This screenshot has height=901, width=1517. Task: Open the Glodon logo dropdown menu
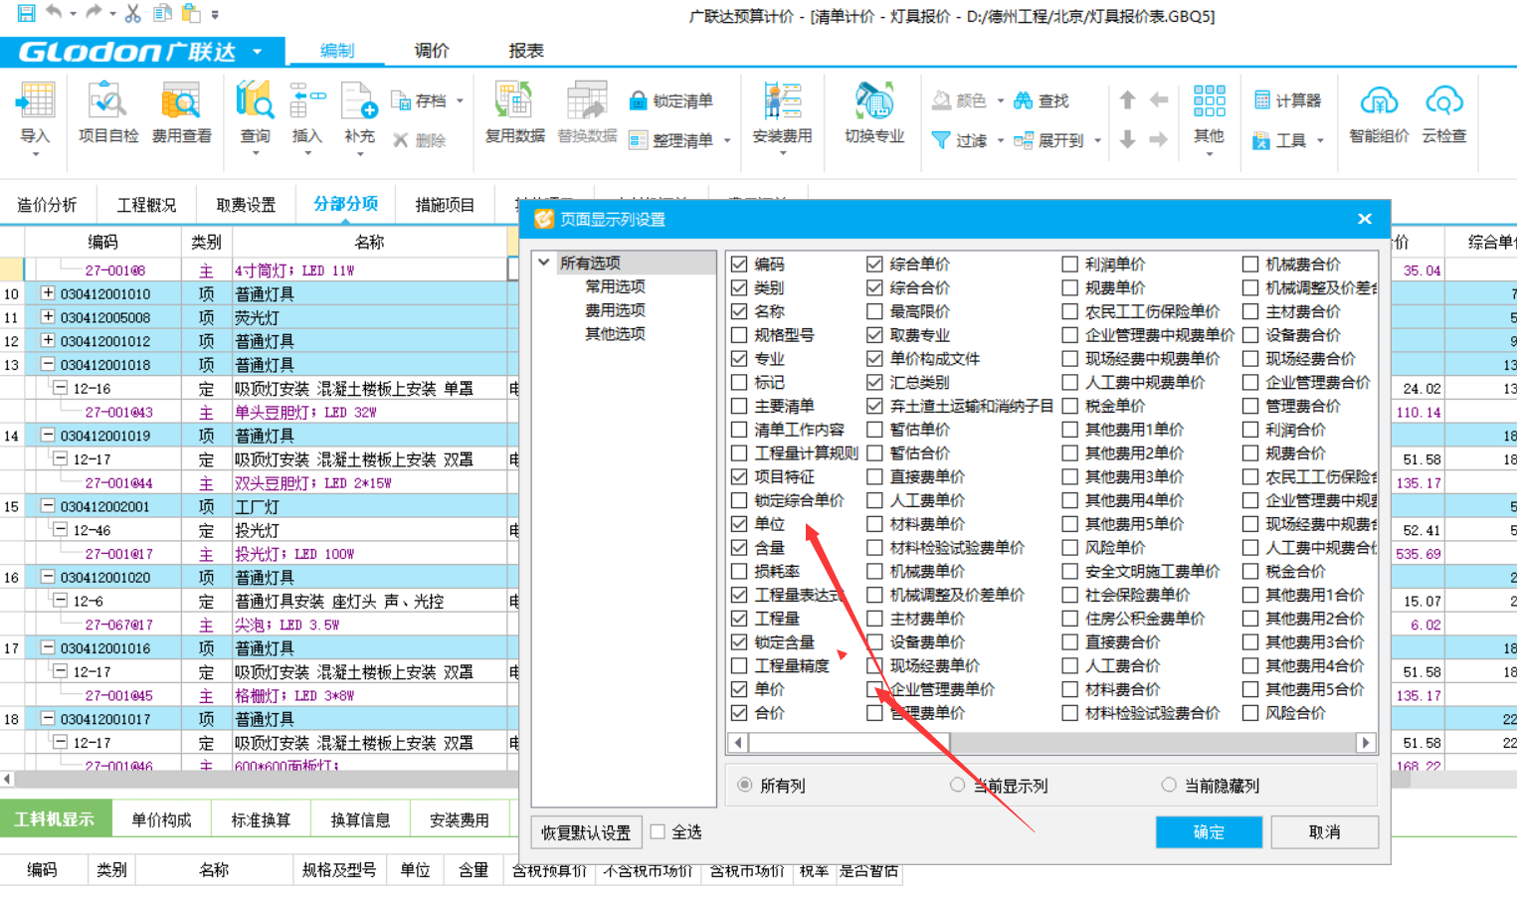[258, 51]
